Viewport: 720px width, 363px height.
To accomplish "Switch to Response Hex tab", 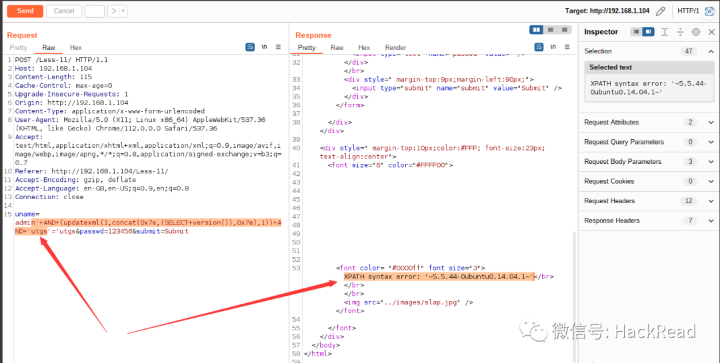I will (364, 47).
